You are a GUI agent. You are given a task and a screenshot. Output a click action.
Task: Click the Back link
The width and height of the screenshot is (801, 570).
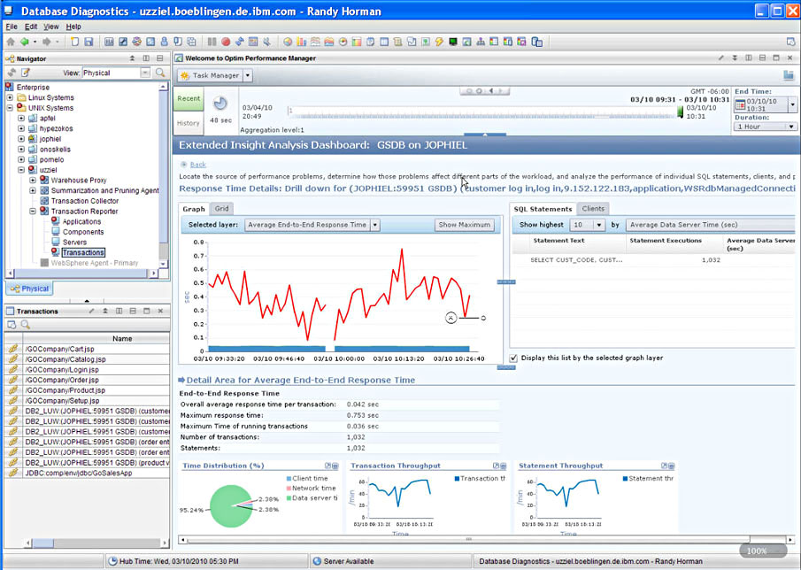click(198, 165)
